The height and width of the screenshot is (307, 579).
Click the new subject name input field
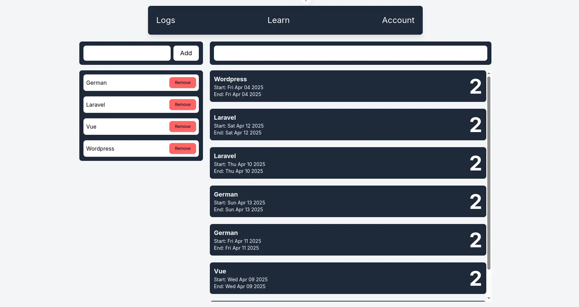(x=127, y=53)
